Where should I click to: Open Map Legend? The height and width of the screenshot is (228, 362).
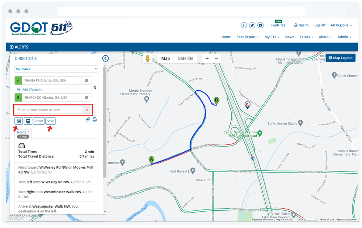pyautogui.click(x=341, y=58)
